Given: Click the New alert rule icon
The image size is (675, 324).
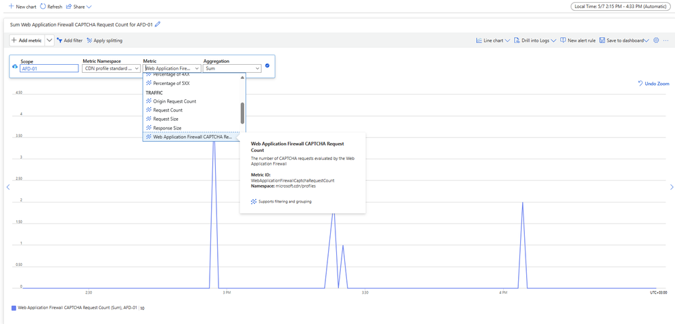Looking at the screenshot, I should [x=563, y=40].
